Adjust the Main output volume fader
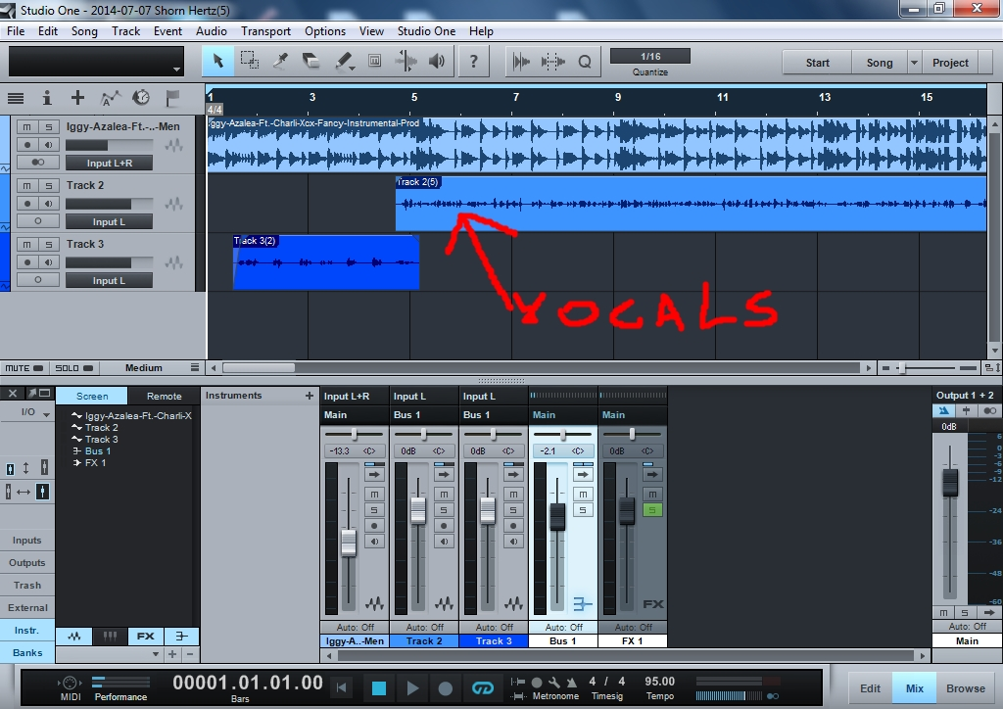Viewport: 1003px width, 709px height. point(950,483)
